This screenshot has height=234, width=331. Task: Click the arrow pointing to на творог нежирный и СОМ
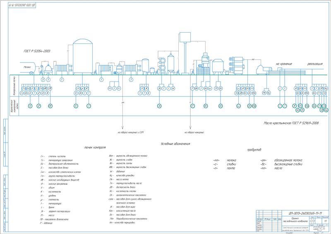[x=122, y=101]
